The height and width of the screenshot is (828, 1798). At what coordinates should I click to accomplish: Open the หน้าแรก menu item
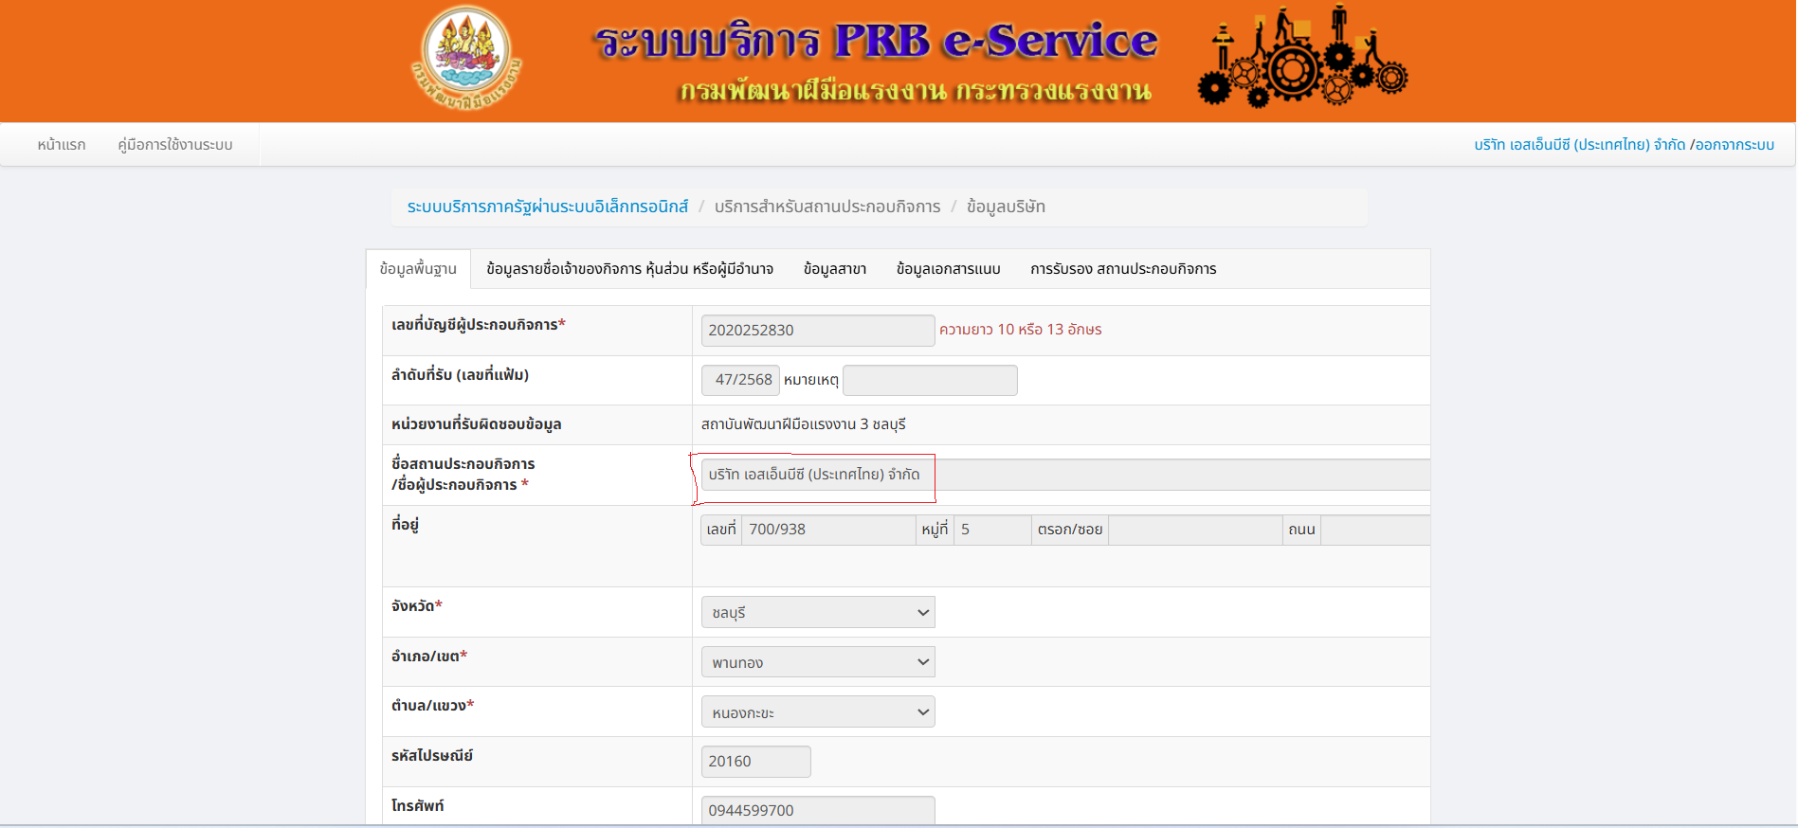[x=62, y=145]
